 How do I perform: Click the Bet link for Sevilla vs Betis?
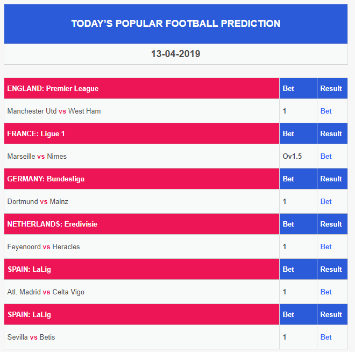pos(326,337)
